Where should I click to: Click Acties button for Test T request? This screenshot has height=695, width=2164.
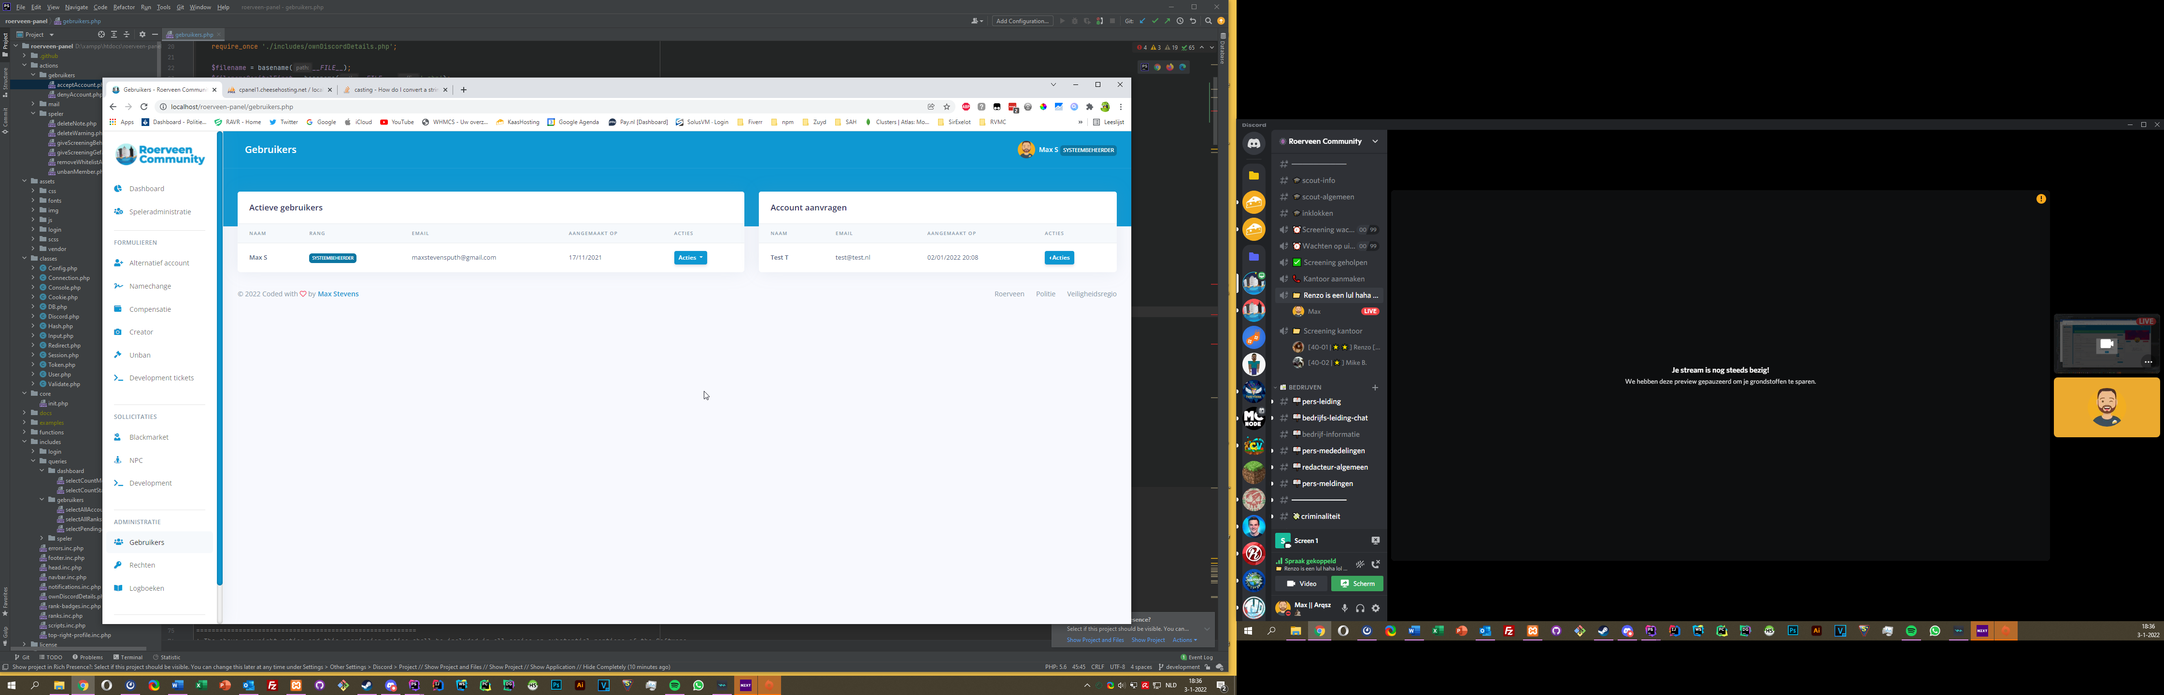coord(1058,258)
